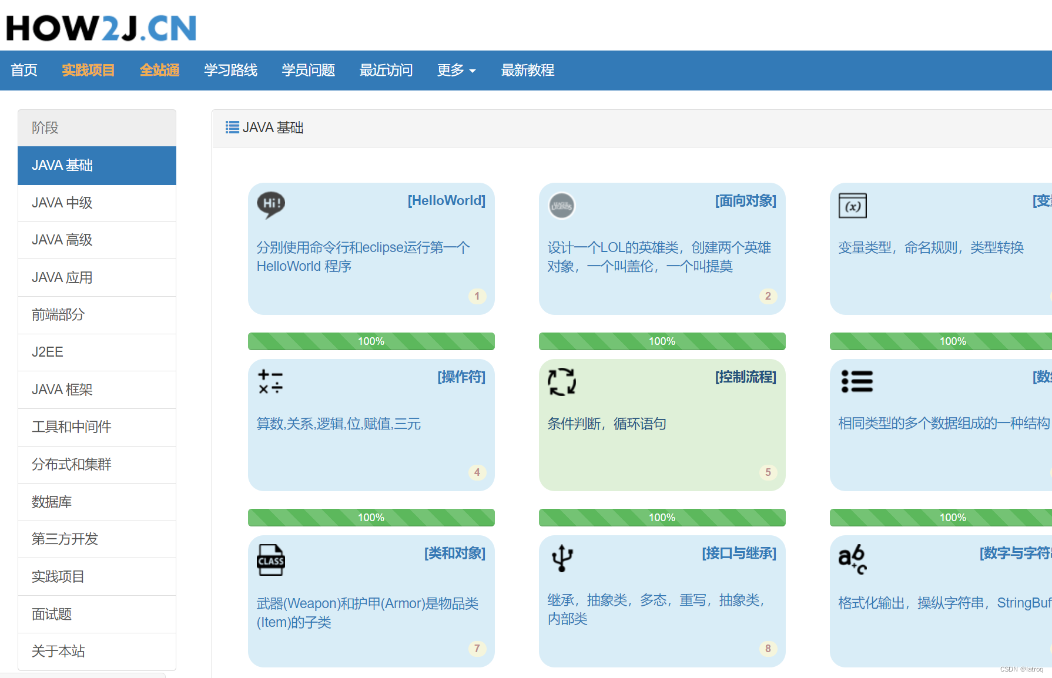Click number badge 5 on 控制流程 card

(768, 472)
